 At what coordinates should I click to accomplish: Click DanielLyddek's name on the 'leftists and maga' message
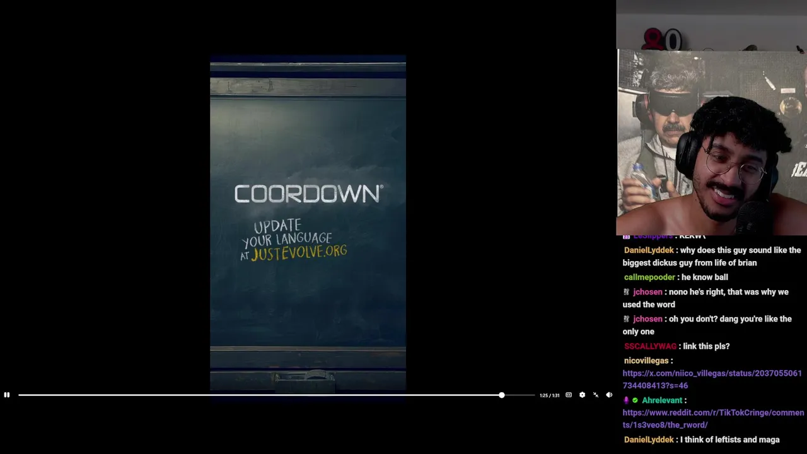tap(649, 440)
